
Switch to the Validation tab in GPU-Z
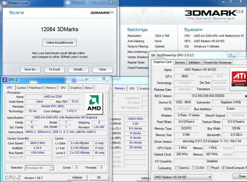194,62
